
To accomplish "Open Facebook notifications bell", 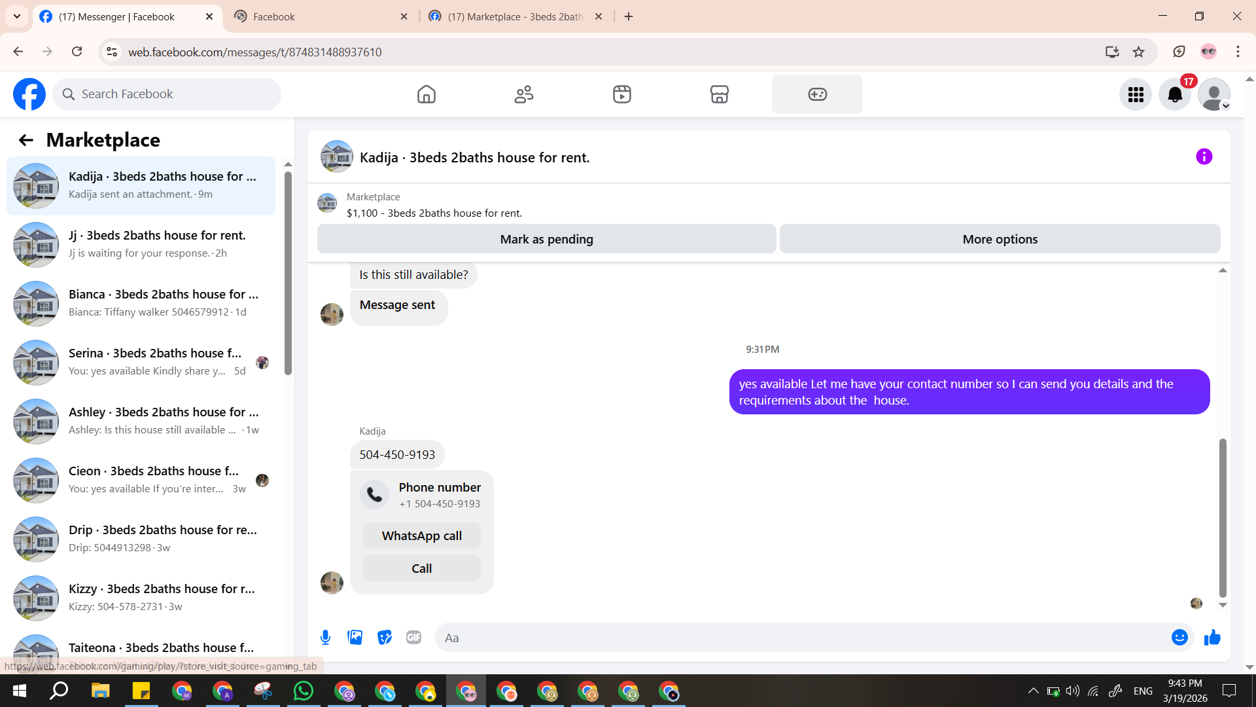I will [x=1175, y=95].
